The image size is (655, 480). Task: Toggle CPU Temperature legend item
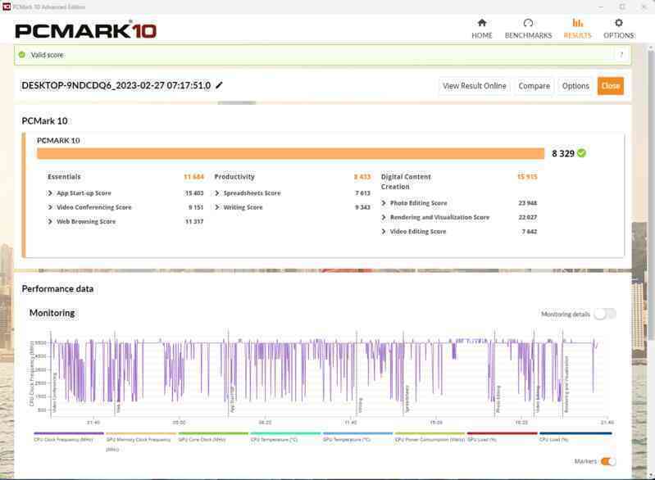click(285, 437)
